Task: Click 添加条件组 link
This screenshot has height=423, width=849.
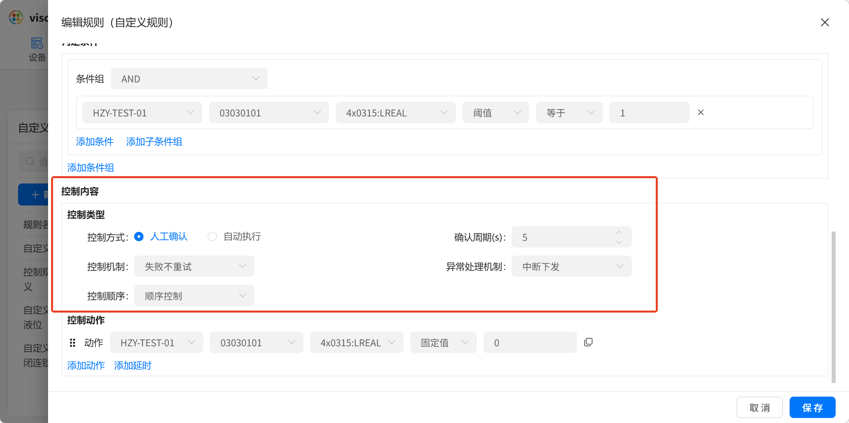Action: (91, 167)
